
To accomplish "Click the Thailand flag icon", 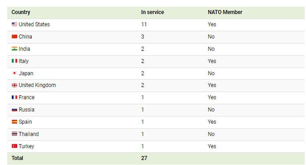I will [14, 134].
